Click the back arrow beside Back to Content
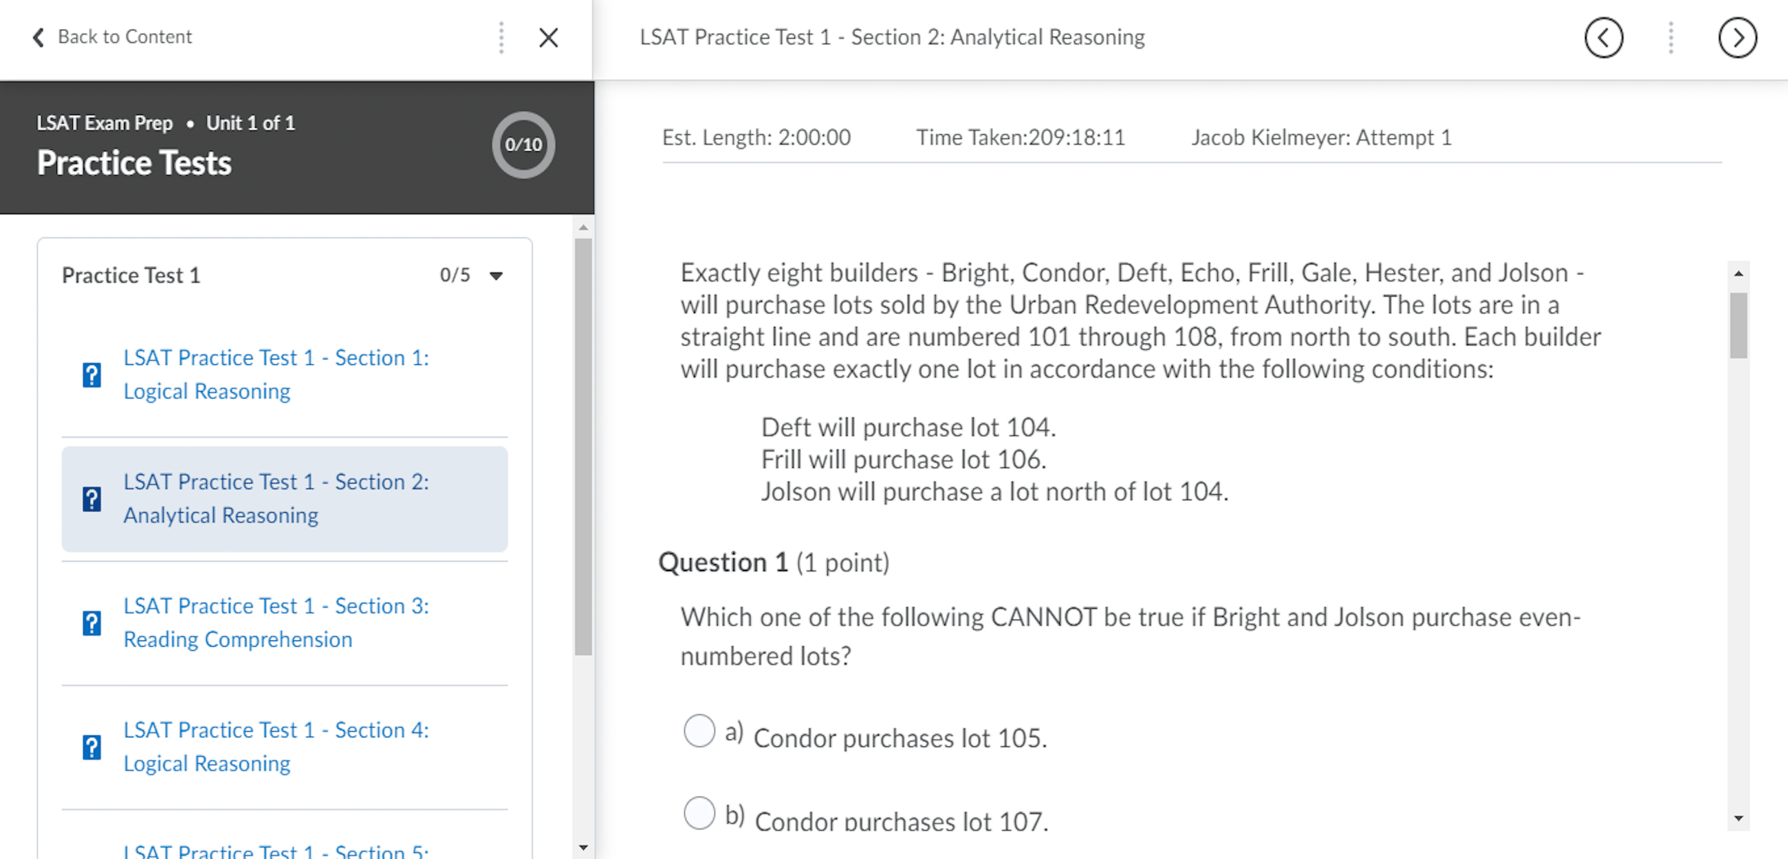The height and width of the screenshot is (859, 1788). click(x=39, y=37)
